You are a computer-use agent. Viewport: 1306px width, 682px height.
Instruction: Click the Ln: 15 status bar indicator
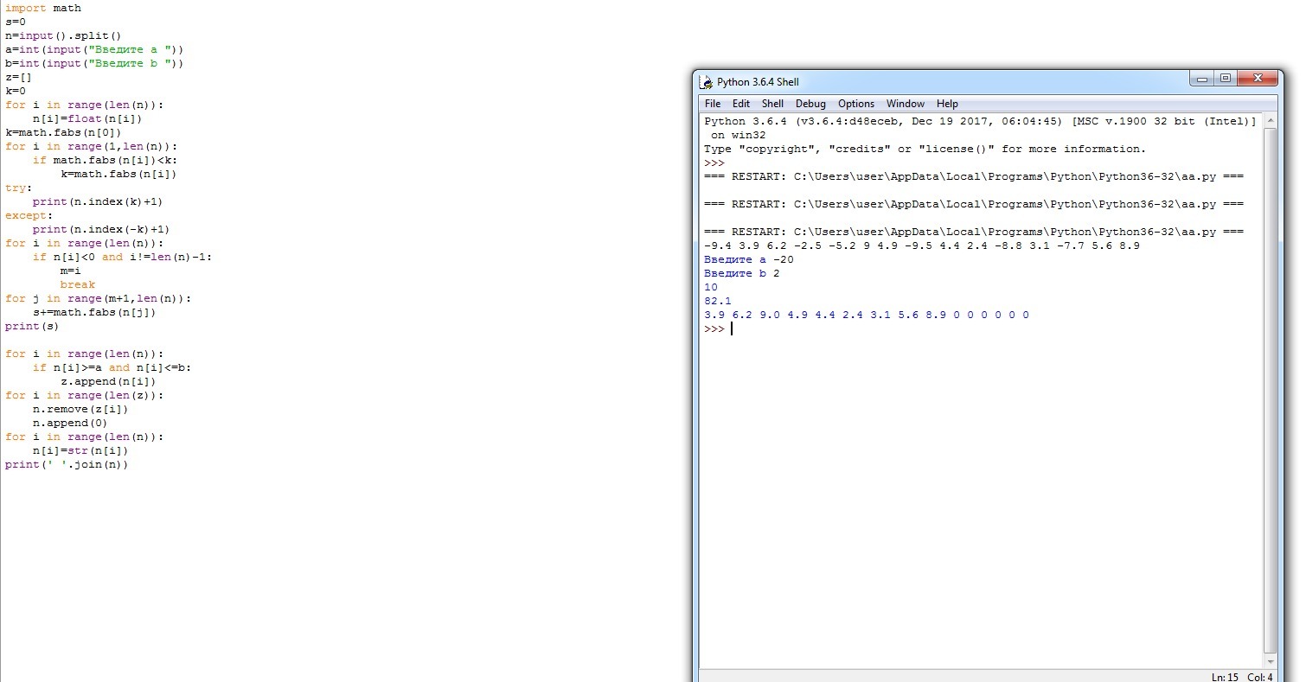point(1226,676)
